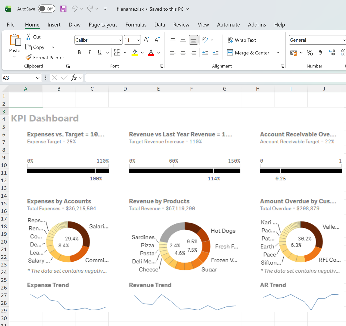Click the Save icon in title bar

(63, 9)
